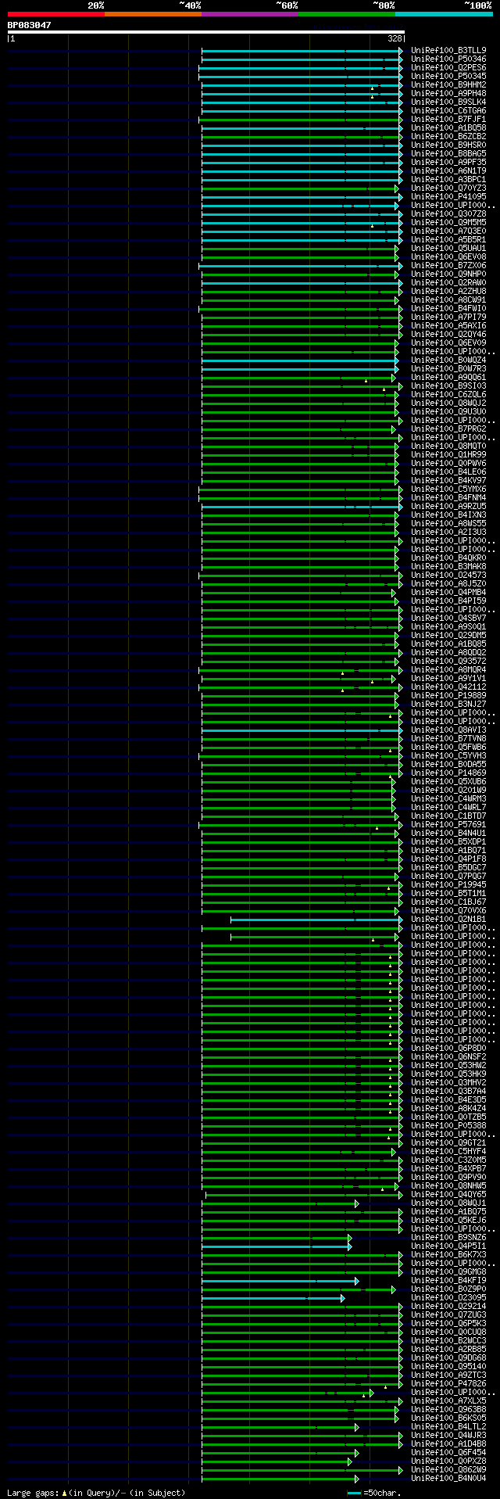Select the UniRef100_P19945 label

click(x=448, y=884)
